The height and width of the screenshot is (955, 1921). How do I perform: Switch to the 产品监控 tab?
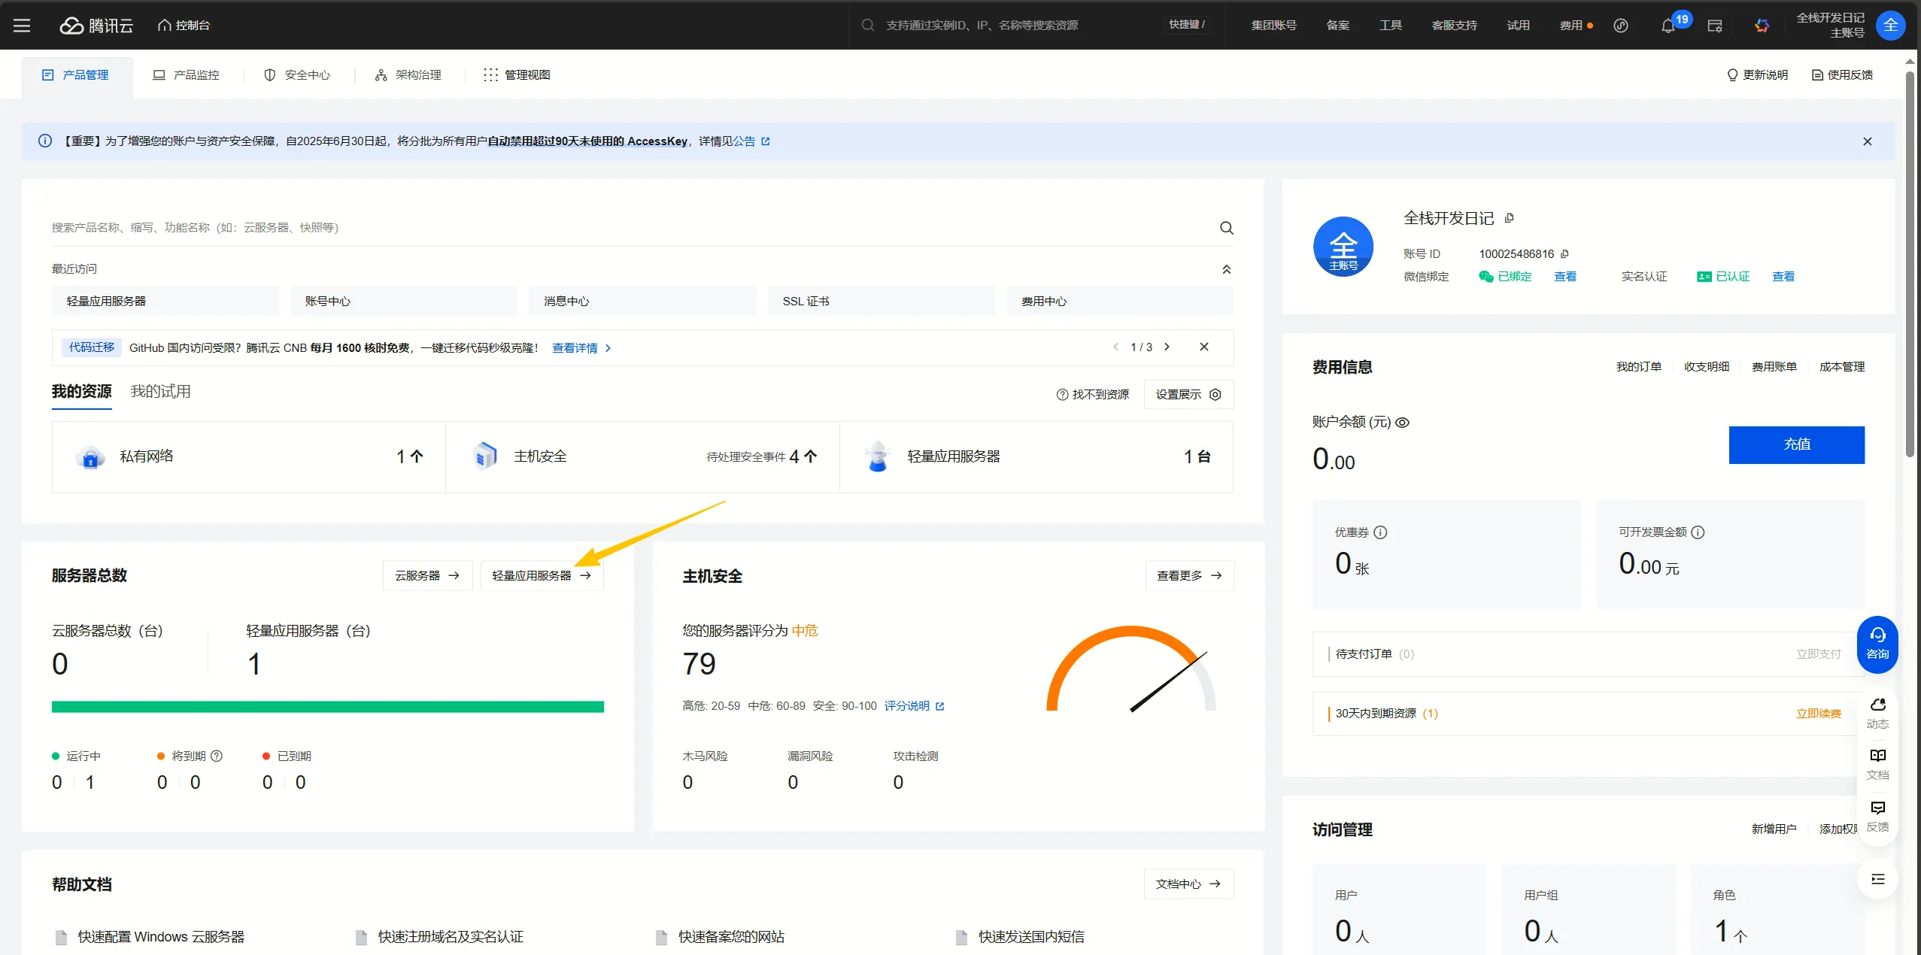(x=187, y=75)
